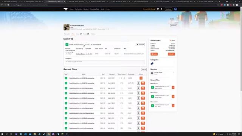Image resolution: width=242 pixels, height=136 pixels.
Task: Open the Main File CodeChickenCore jar link
Action: pyautogui.click(x=85, y=45)
